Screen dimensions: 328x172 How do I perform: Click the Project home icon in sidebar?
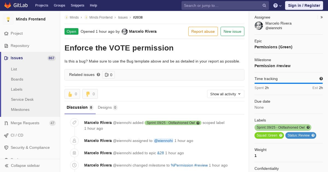[6, 33]
